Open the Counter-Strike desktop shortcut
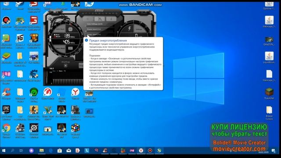 [34, 110]
